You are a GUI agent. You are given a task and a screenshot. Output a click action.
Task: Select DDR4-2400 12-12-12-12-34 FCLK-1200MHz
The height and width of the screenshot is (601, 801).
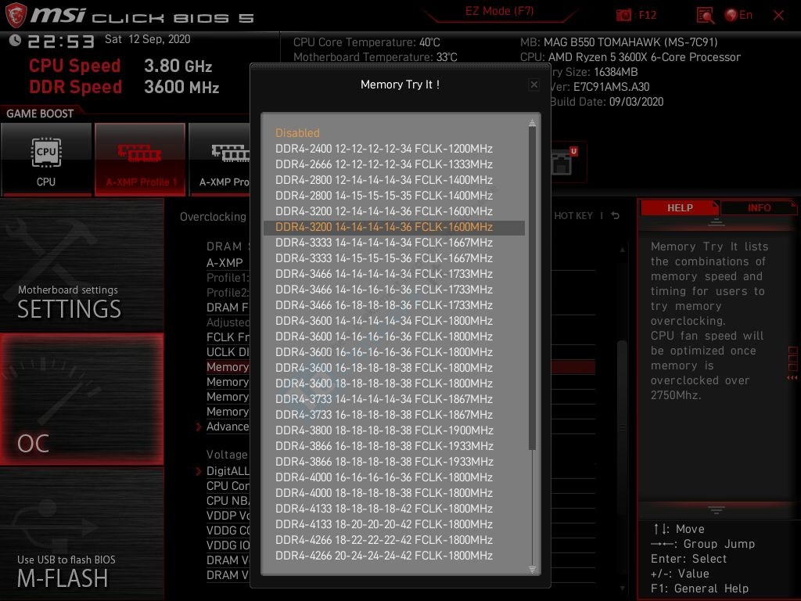[x=394, y=149]
